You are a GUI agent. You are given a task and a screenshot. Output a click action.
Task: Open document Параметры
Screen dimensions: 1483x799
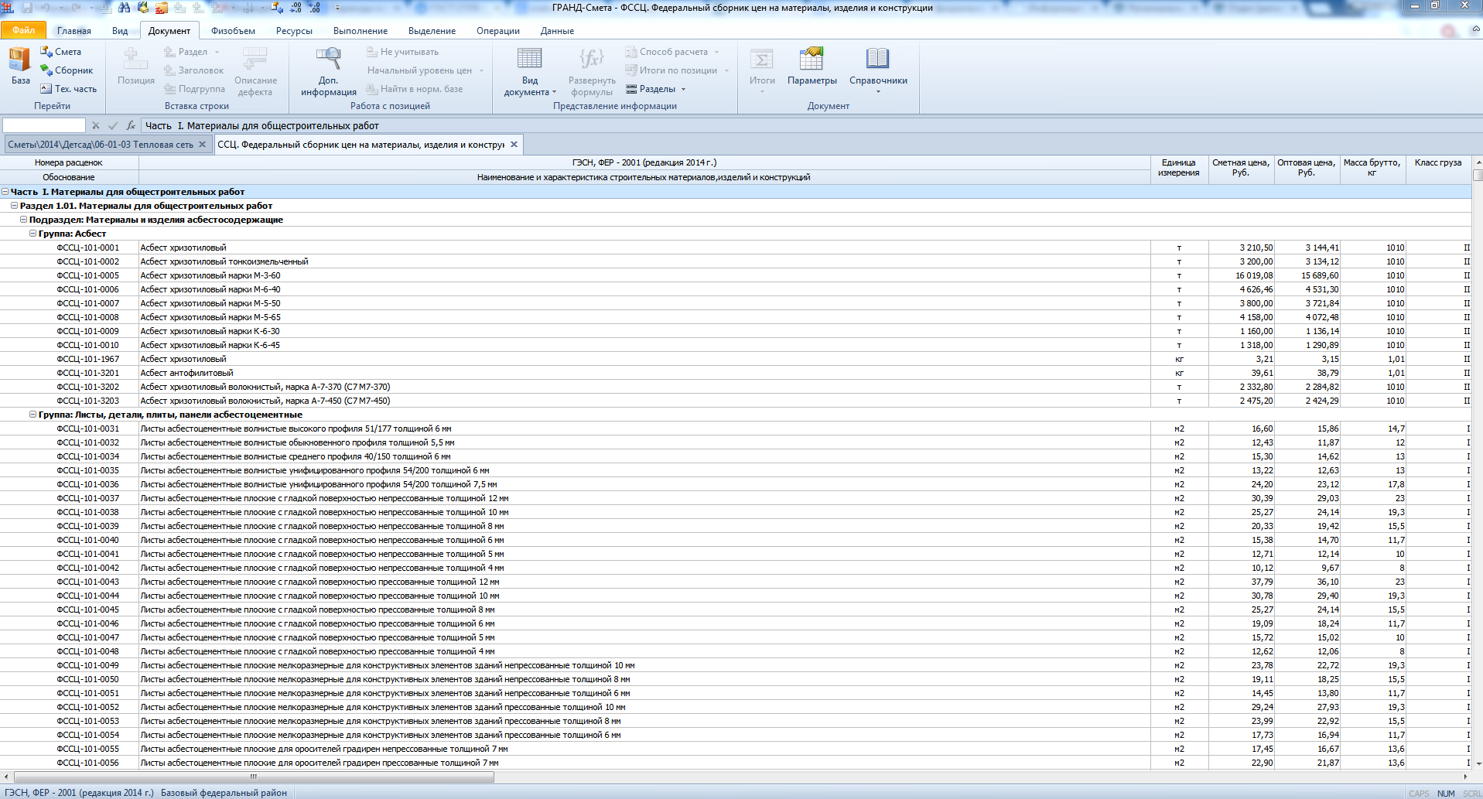point(812,66)
